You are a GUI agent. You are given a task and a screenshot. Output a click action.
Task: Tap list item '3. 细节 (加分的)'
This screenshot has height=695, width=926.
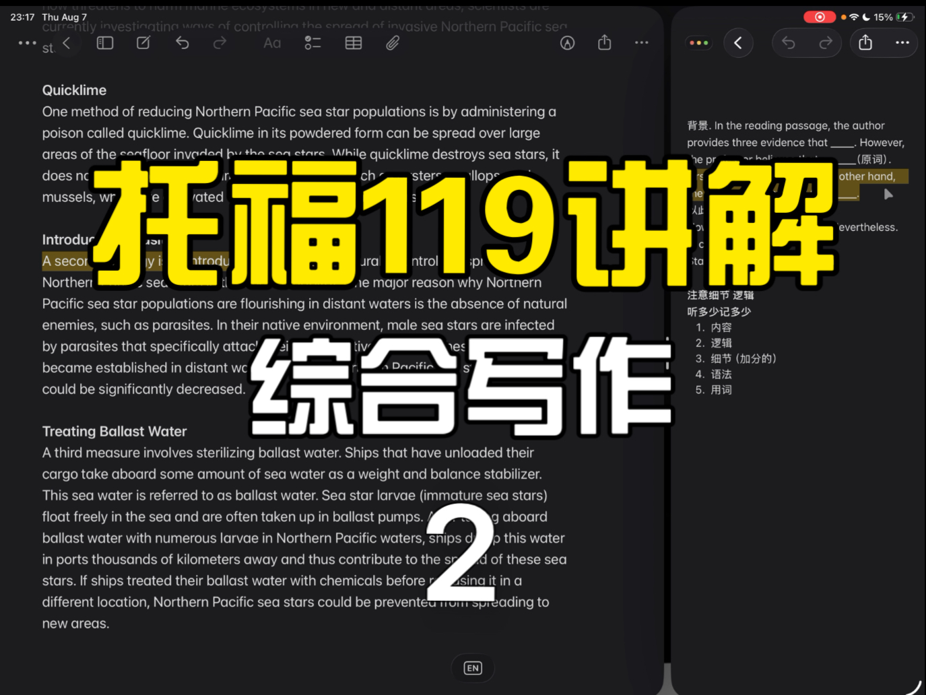[x=736, y=358]
